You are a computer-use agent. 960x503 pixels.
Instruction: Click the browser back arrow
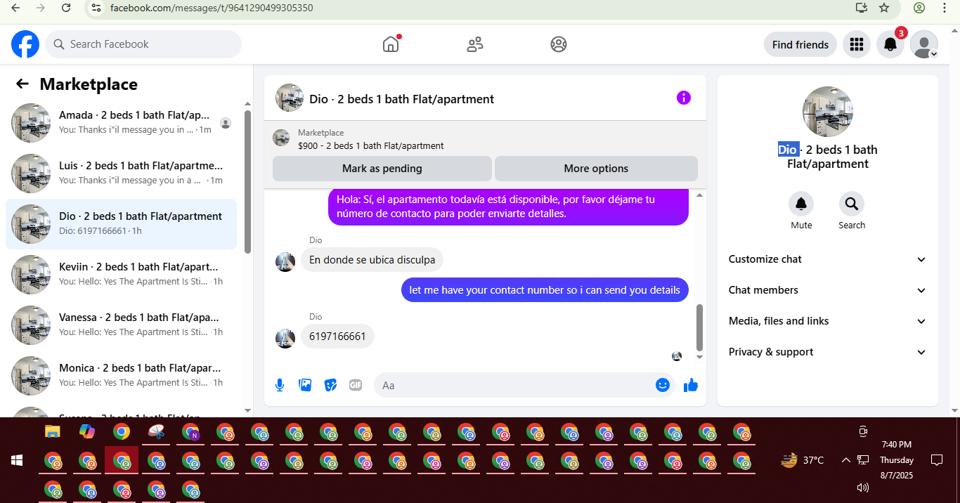(15, 8)
